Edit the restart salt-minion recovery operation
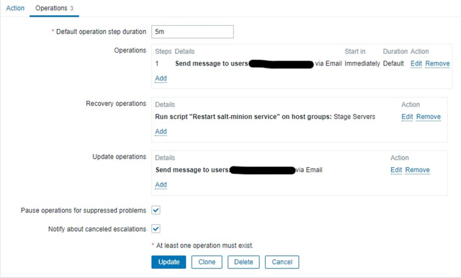The width and height of the screenshot is (461, 278). click(x=407, y=117)
